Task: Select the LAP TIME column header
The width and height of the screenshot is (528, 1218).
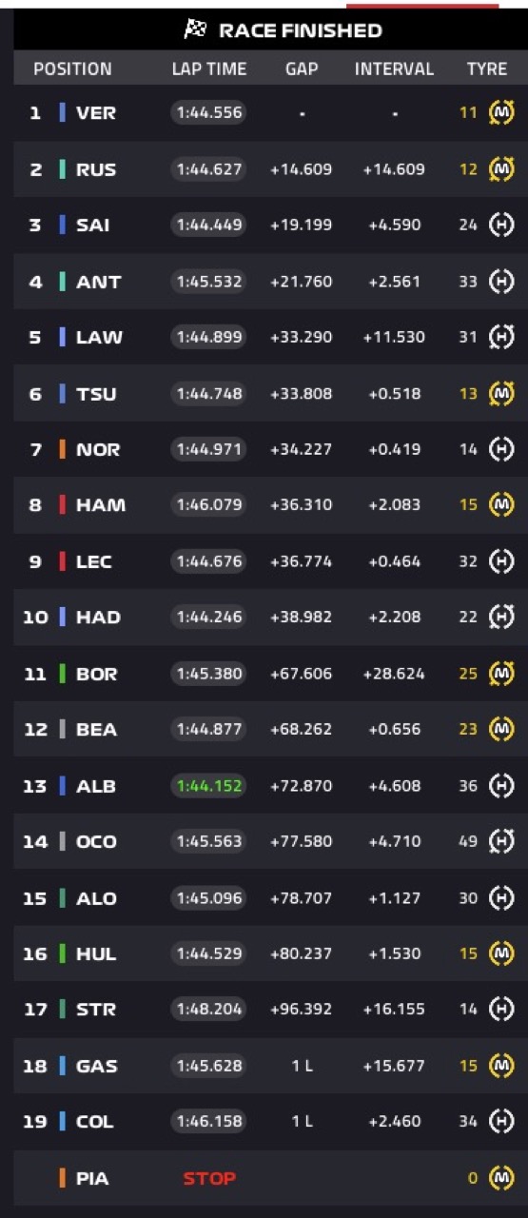Action: [x=209, y=69]
